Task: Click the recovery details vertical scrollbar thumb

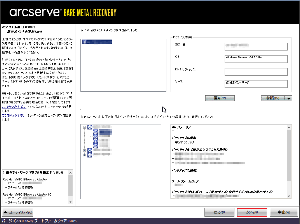Action: point(289,155)
